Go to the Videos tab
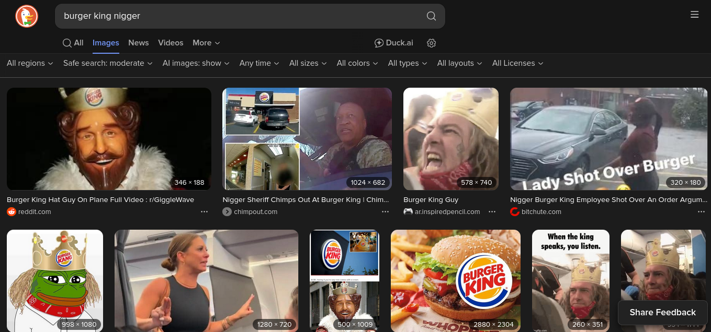Viewport: 711px width, 332px height. click(x=171, y=43)
